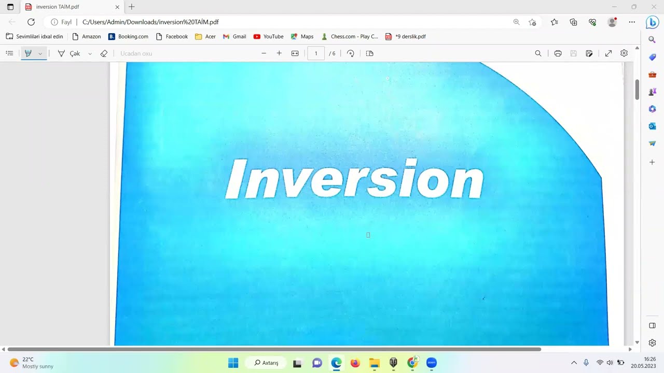Select the eraser tool
664x373 pixels.
pyautogui.click(x=104, y=53)
